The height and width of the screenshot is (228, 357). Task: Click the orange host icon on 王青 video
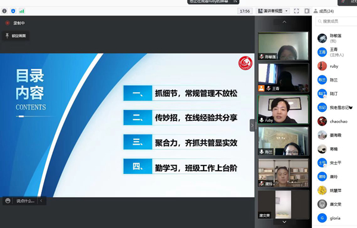[261, 88]
